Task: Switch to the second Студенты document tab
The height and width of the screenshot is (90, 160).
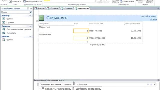Action: tap(67, 8)
